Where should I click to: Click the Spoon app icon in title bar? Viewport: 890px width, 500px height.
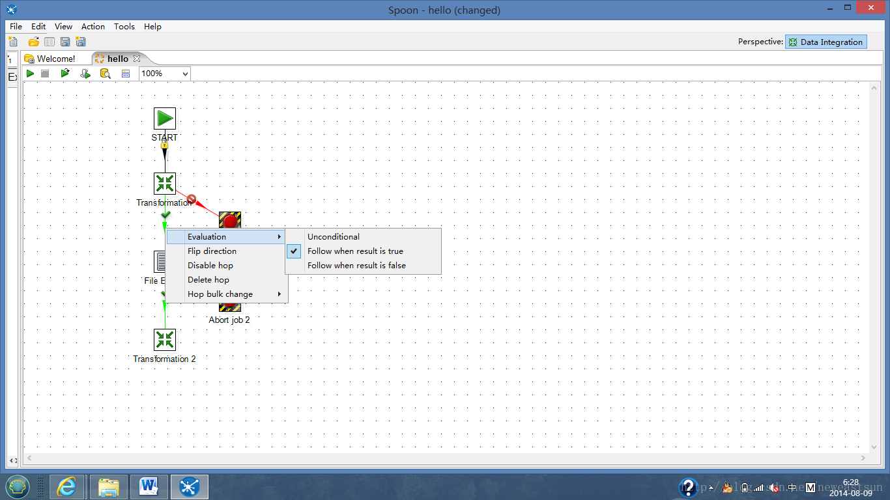coord(11,10)
